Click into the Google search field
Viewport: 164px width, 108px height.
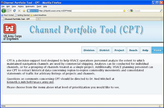147,11
